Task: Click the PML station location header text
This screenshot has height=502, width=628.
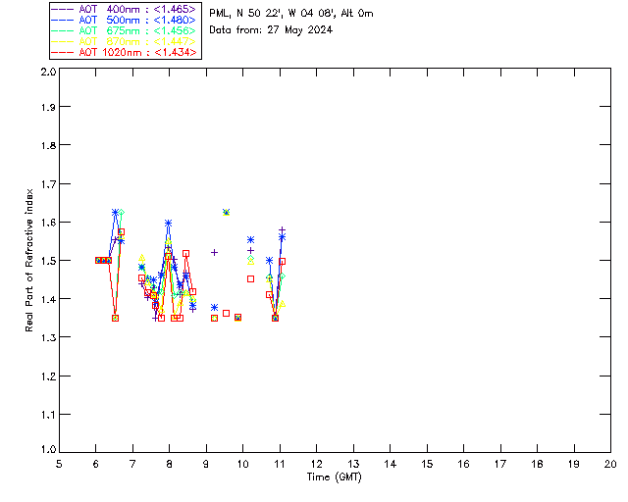Action: [x=291, y=13]
